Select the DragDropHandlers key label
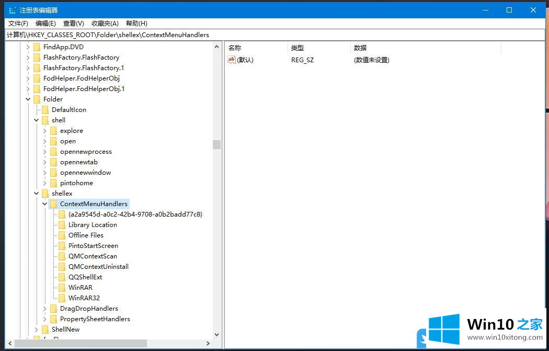This screenshot has height=351, width=549. (89, 309)
